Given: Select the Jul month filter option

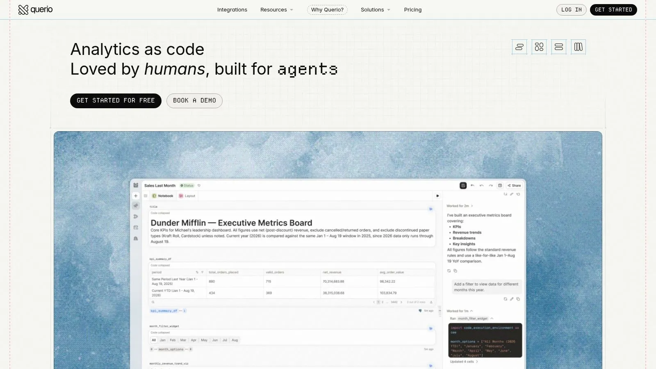Looking at the screenshot, I should pos(225,340).
